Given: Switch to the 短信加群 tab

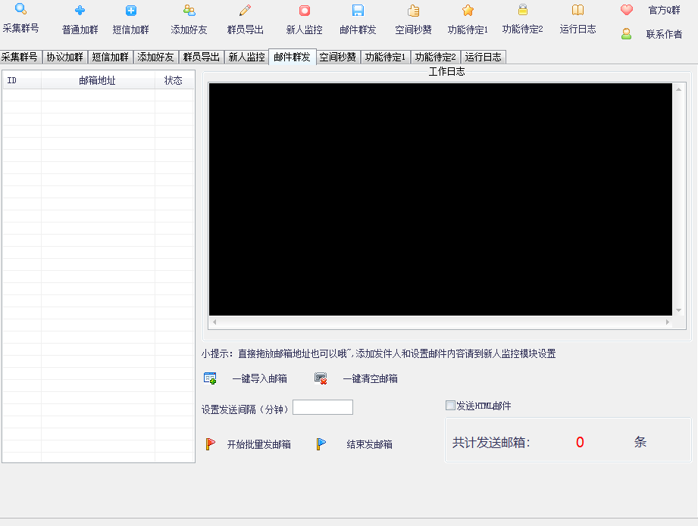Looking at the screenshot, I should point(111,57).
